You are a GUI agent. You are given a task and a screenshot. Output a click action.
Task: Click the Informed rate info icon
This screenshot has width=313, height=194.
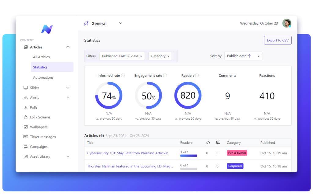pos(123,75)
